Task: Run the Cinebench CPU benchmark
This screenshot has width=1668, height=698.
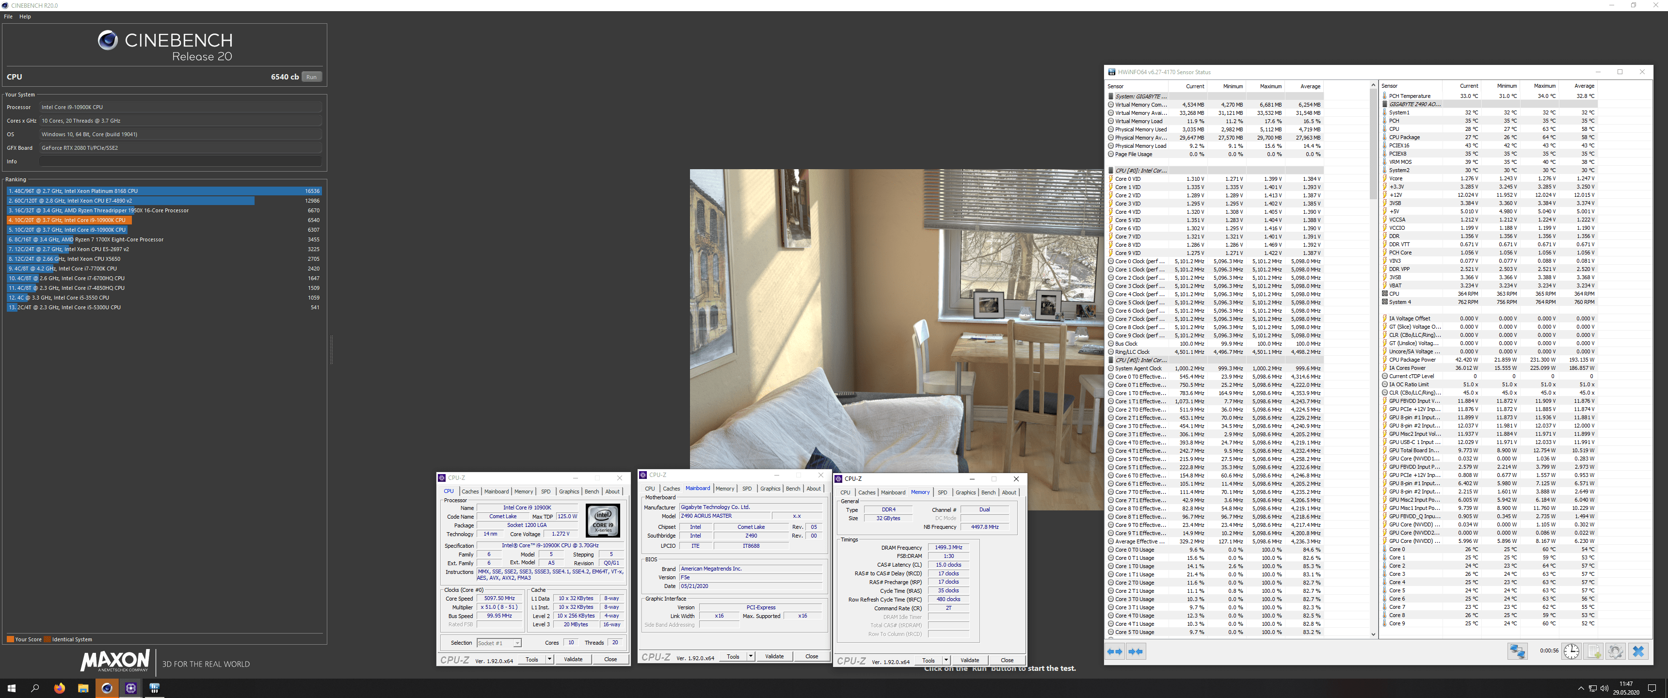Action: click(311, 77)
